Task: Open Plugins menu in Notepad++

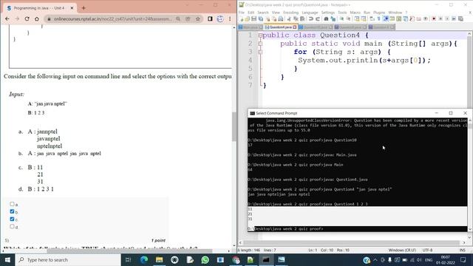Action: pyautogui.click(x=379, y=13)
